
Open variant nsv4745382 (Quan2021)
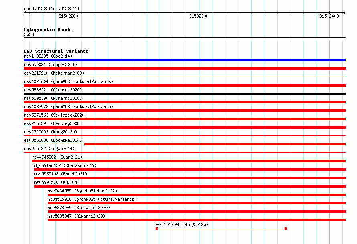point(57,157)
